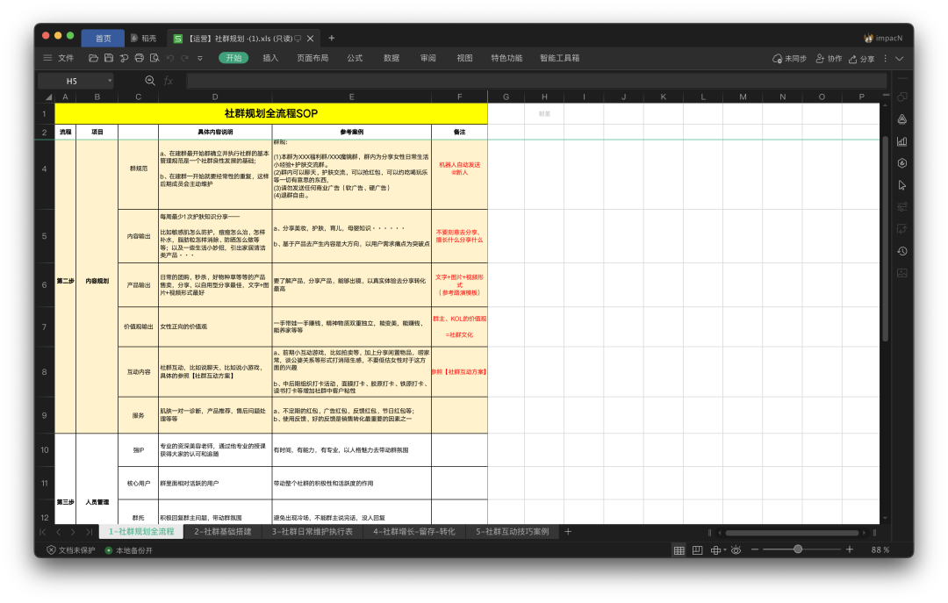Open the 审阅 ribbon tab

click(428, 58)
